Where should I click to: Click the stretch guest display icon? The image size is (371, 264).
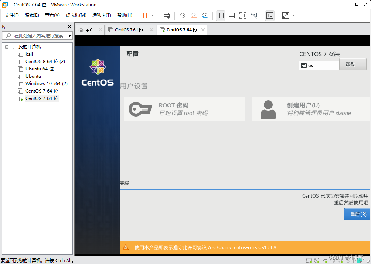coord(286,15)
